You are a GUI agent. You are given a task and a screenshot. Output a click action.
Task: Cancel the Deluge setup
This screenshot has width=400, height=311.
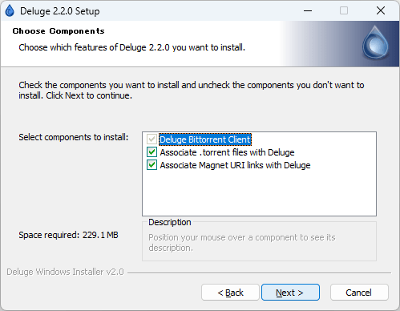tap(359, 293)
